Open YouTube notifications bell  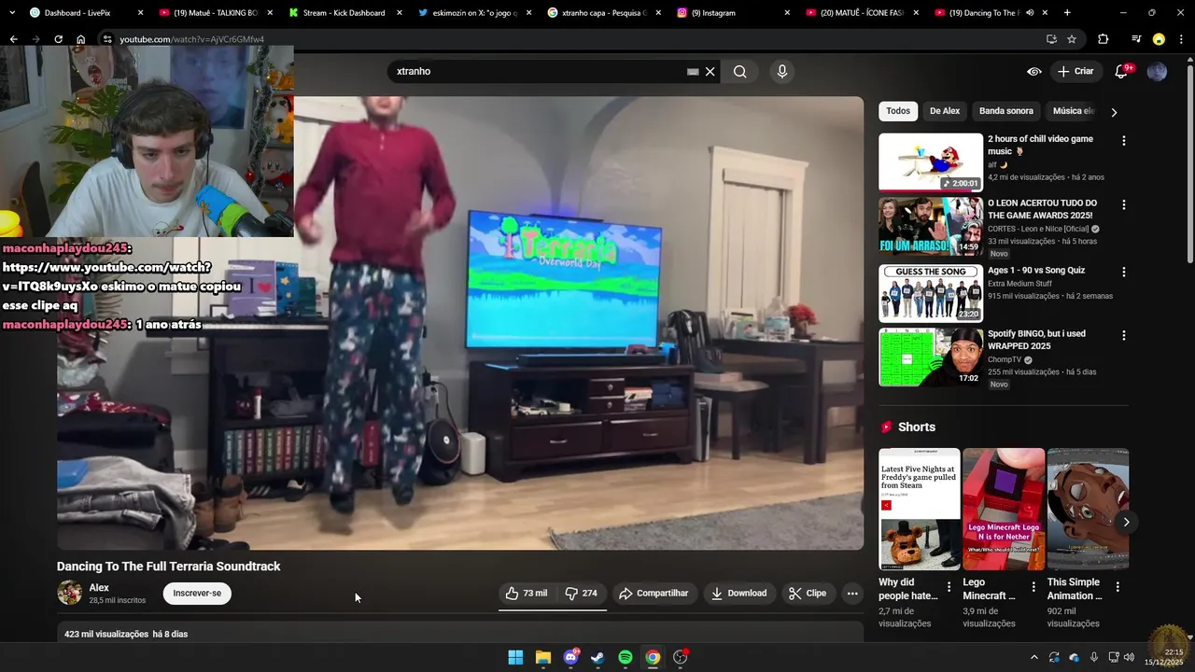click(1122, 71)
